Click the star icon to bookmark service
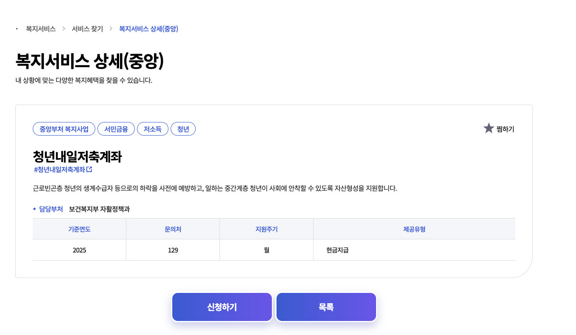This screenshot has height=335, width=576. [x=488, y=128]
